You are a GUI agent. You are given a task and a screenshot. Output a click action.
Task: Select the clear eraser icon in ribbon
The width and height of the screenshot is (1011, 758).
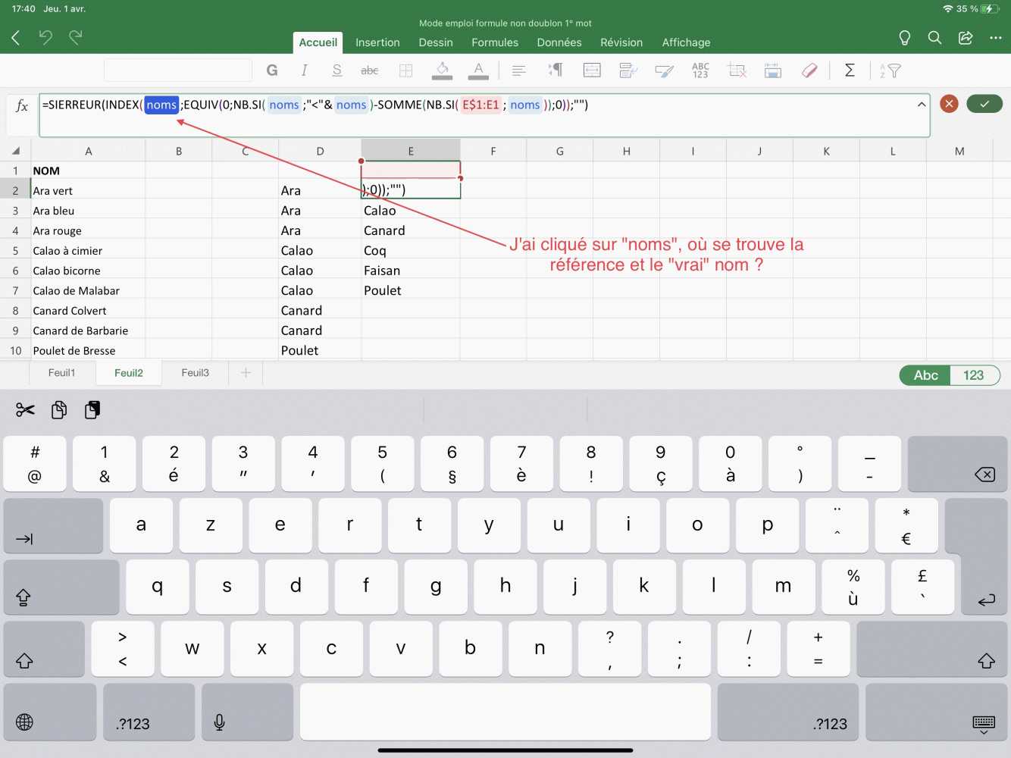click(x=809, y=70)
